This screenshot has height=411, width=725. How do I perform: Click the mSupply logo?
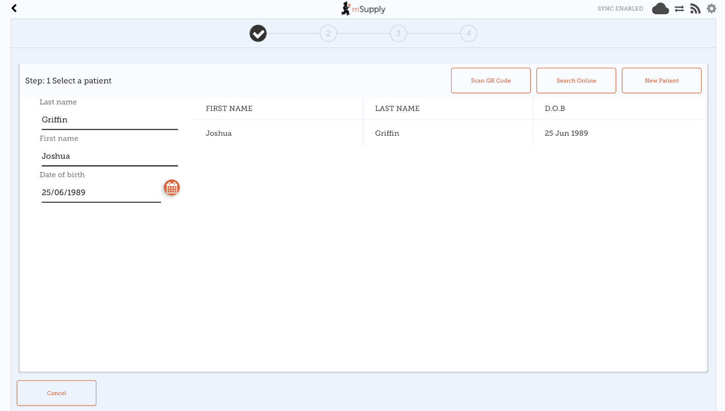pos(363,9)
